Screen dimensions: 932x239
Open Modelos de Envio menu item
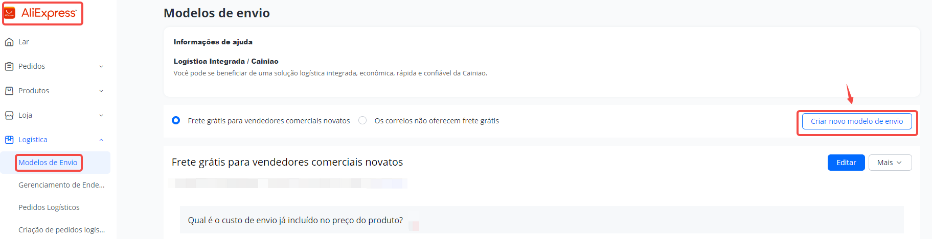coord(48,163)
